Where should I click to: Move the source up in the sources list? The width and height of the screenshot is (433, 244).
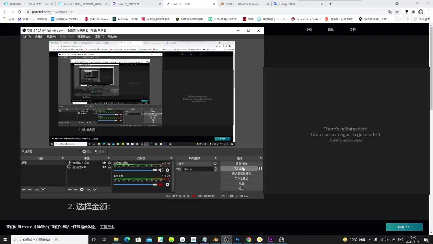tap(89, 190)
